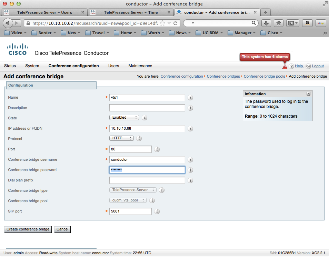Click info icon for Conference bridge username

click(x=190, y=160)
